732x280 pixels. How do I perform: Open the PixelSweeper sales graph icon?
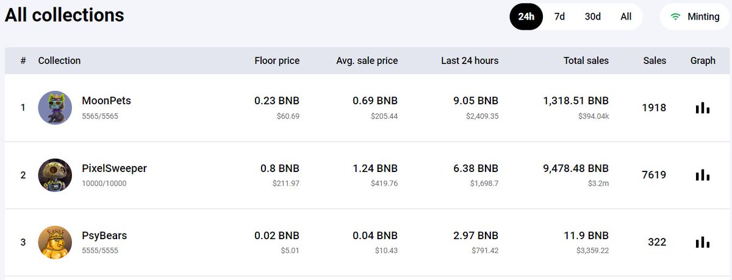(x=703, y=175)
